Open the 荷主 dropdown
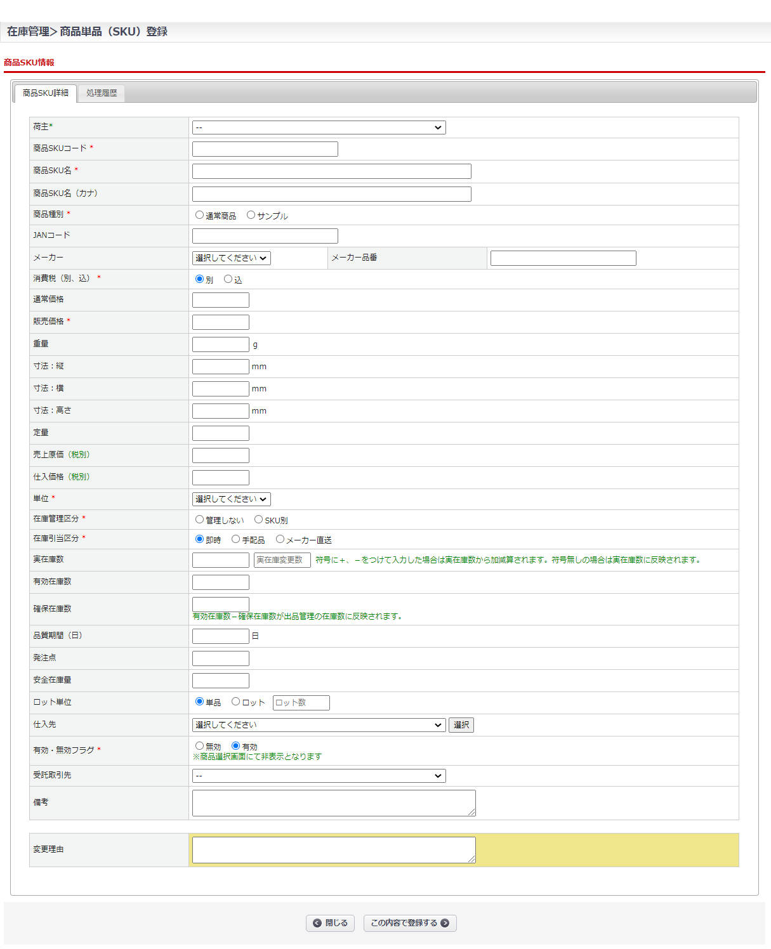 tap(319, 128)
